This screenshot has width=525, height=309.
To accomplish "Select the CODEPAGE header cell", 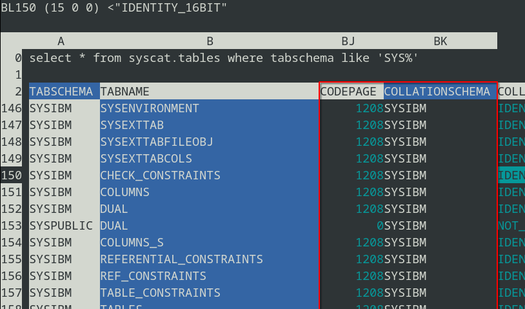I will (x=352, y=92).
